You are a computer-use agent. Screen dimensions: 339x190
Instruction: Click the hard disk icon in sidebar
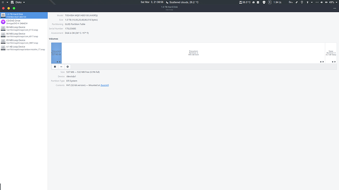[x=3, y=15]
